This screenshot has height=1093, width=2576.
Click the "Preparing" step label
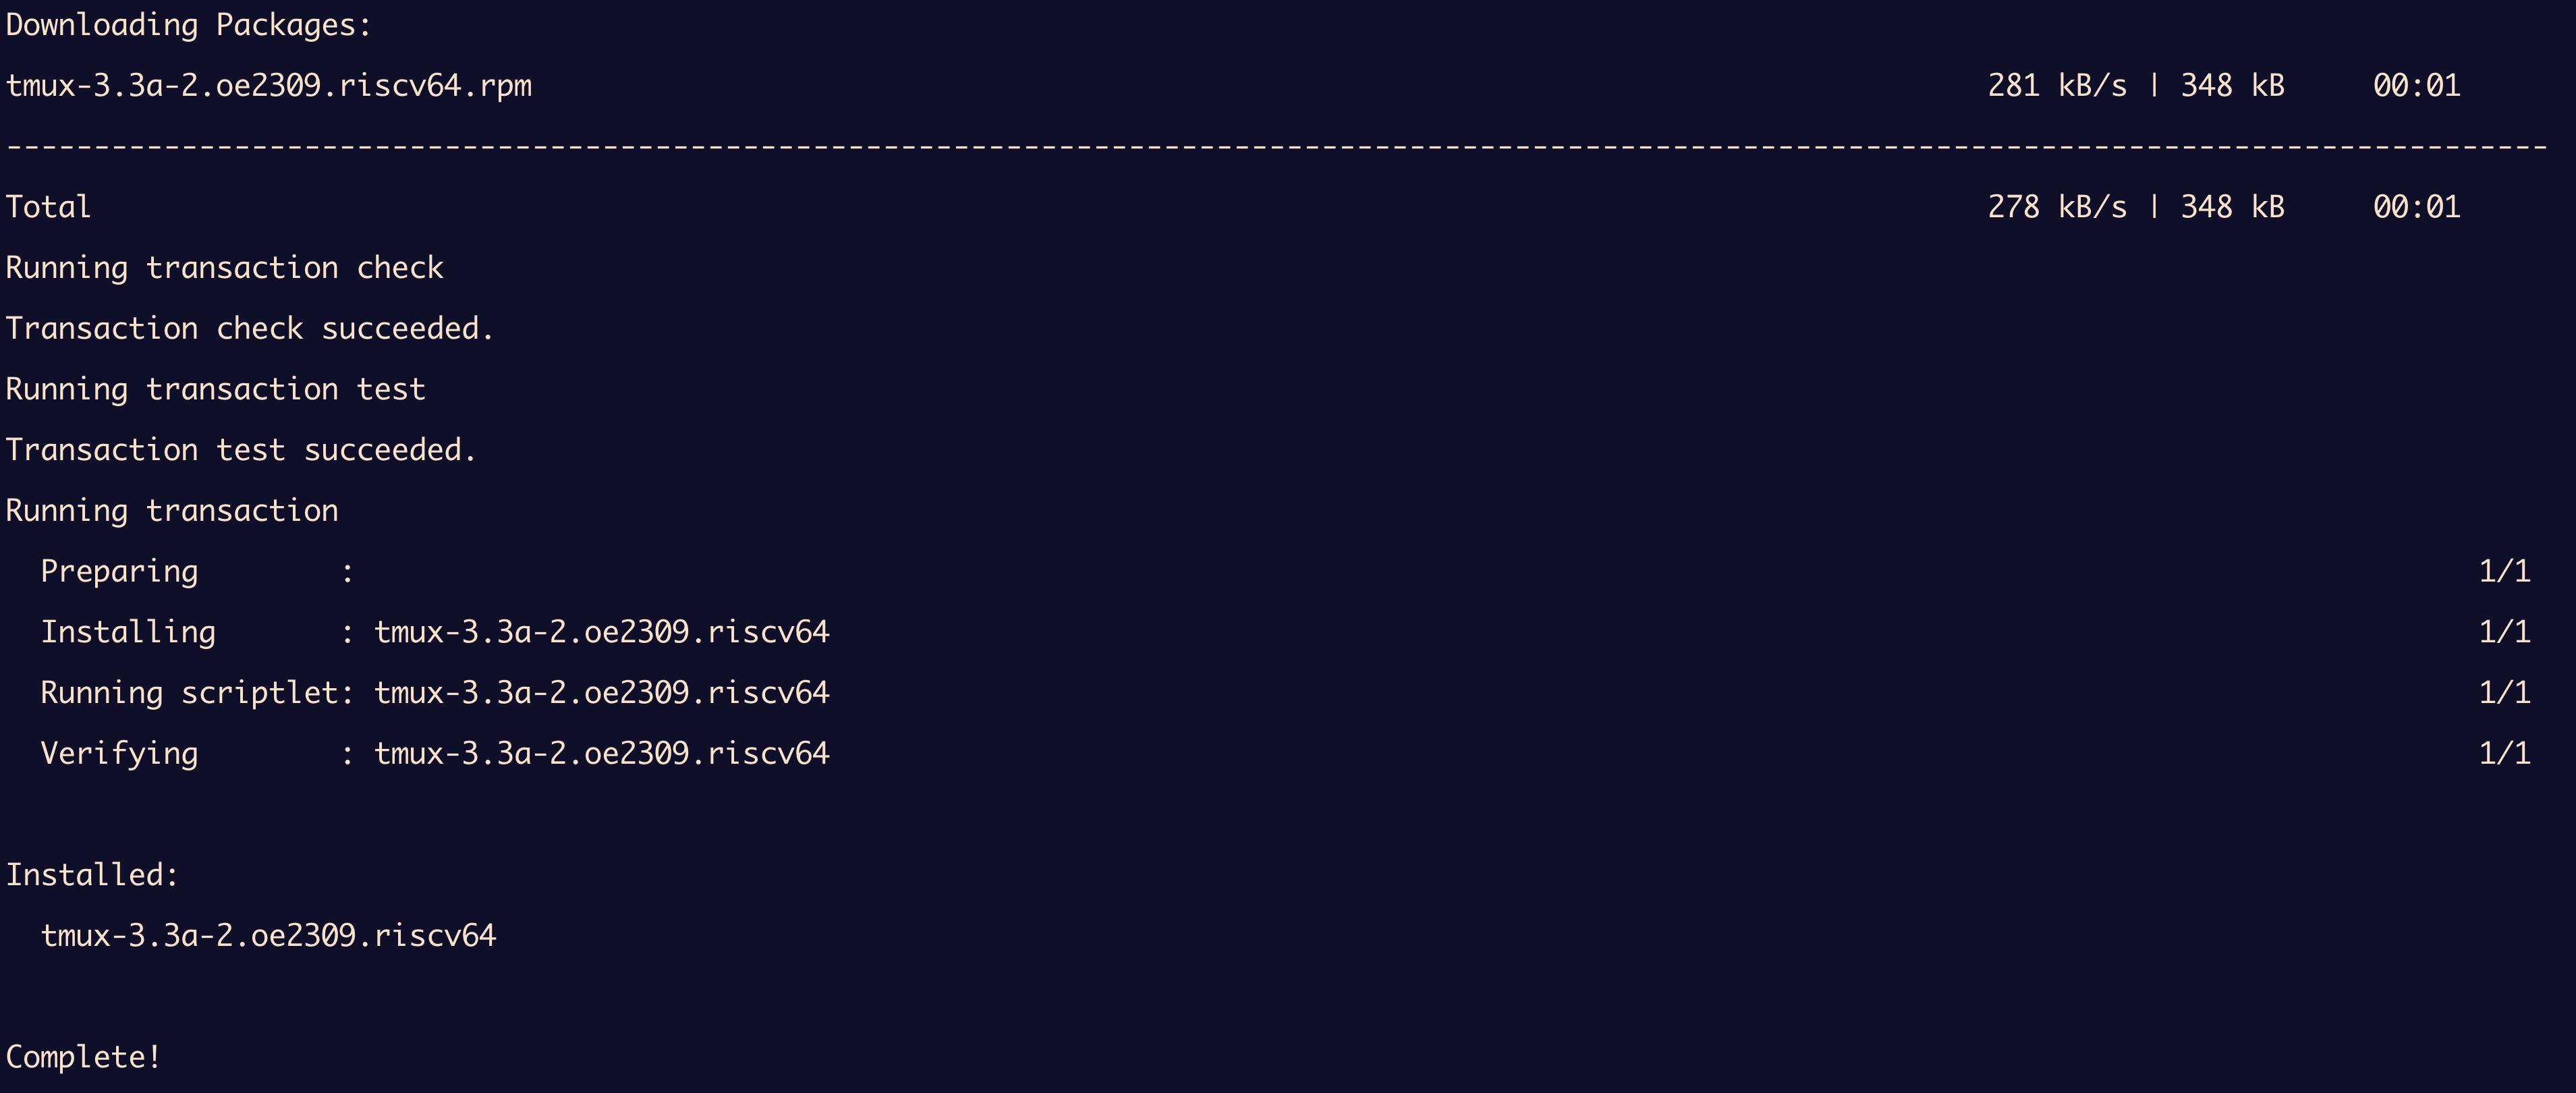[x=119, y=571]
